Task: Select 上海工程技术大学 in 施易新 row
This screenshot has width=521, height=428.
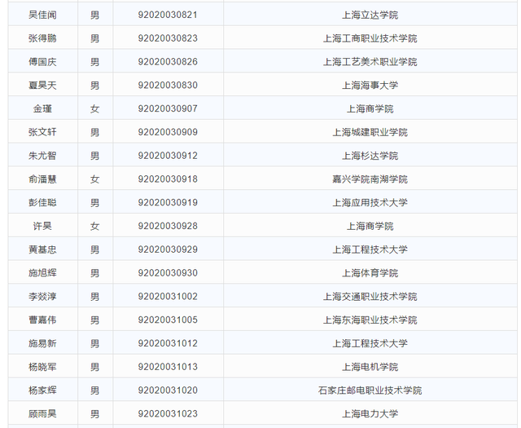Action: coord(370,343)
